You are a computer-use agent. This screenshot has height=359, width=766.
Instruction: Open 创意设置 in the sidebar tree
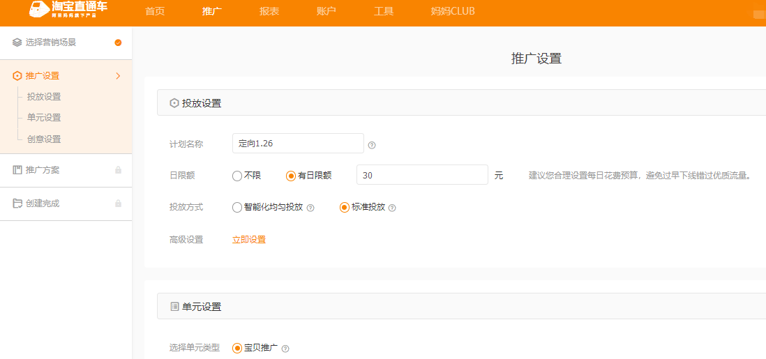point(44,139)
